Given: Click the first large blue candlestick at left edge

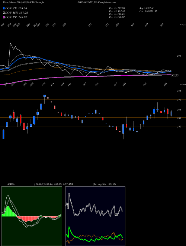Looking at the screenshot, I should 3,134.
